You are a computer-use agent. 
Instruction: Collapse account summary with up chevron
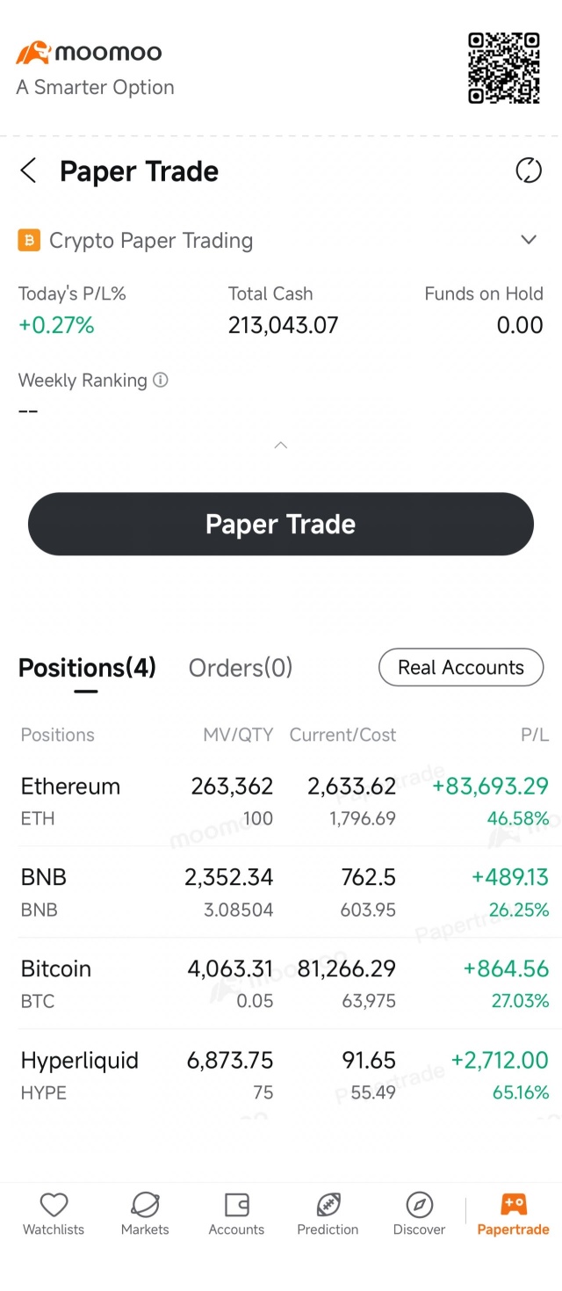click(x=281, y=446)
